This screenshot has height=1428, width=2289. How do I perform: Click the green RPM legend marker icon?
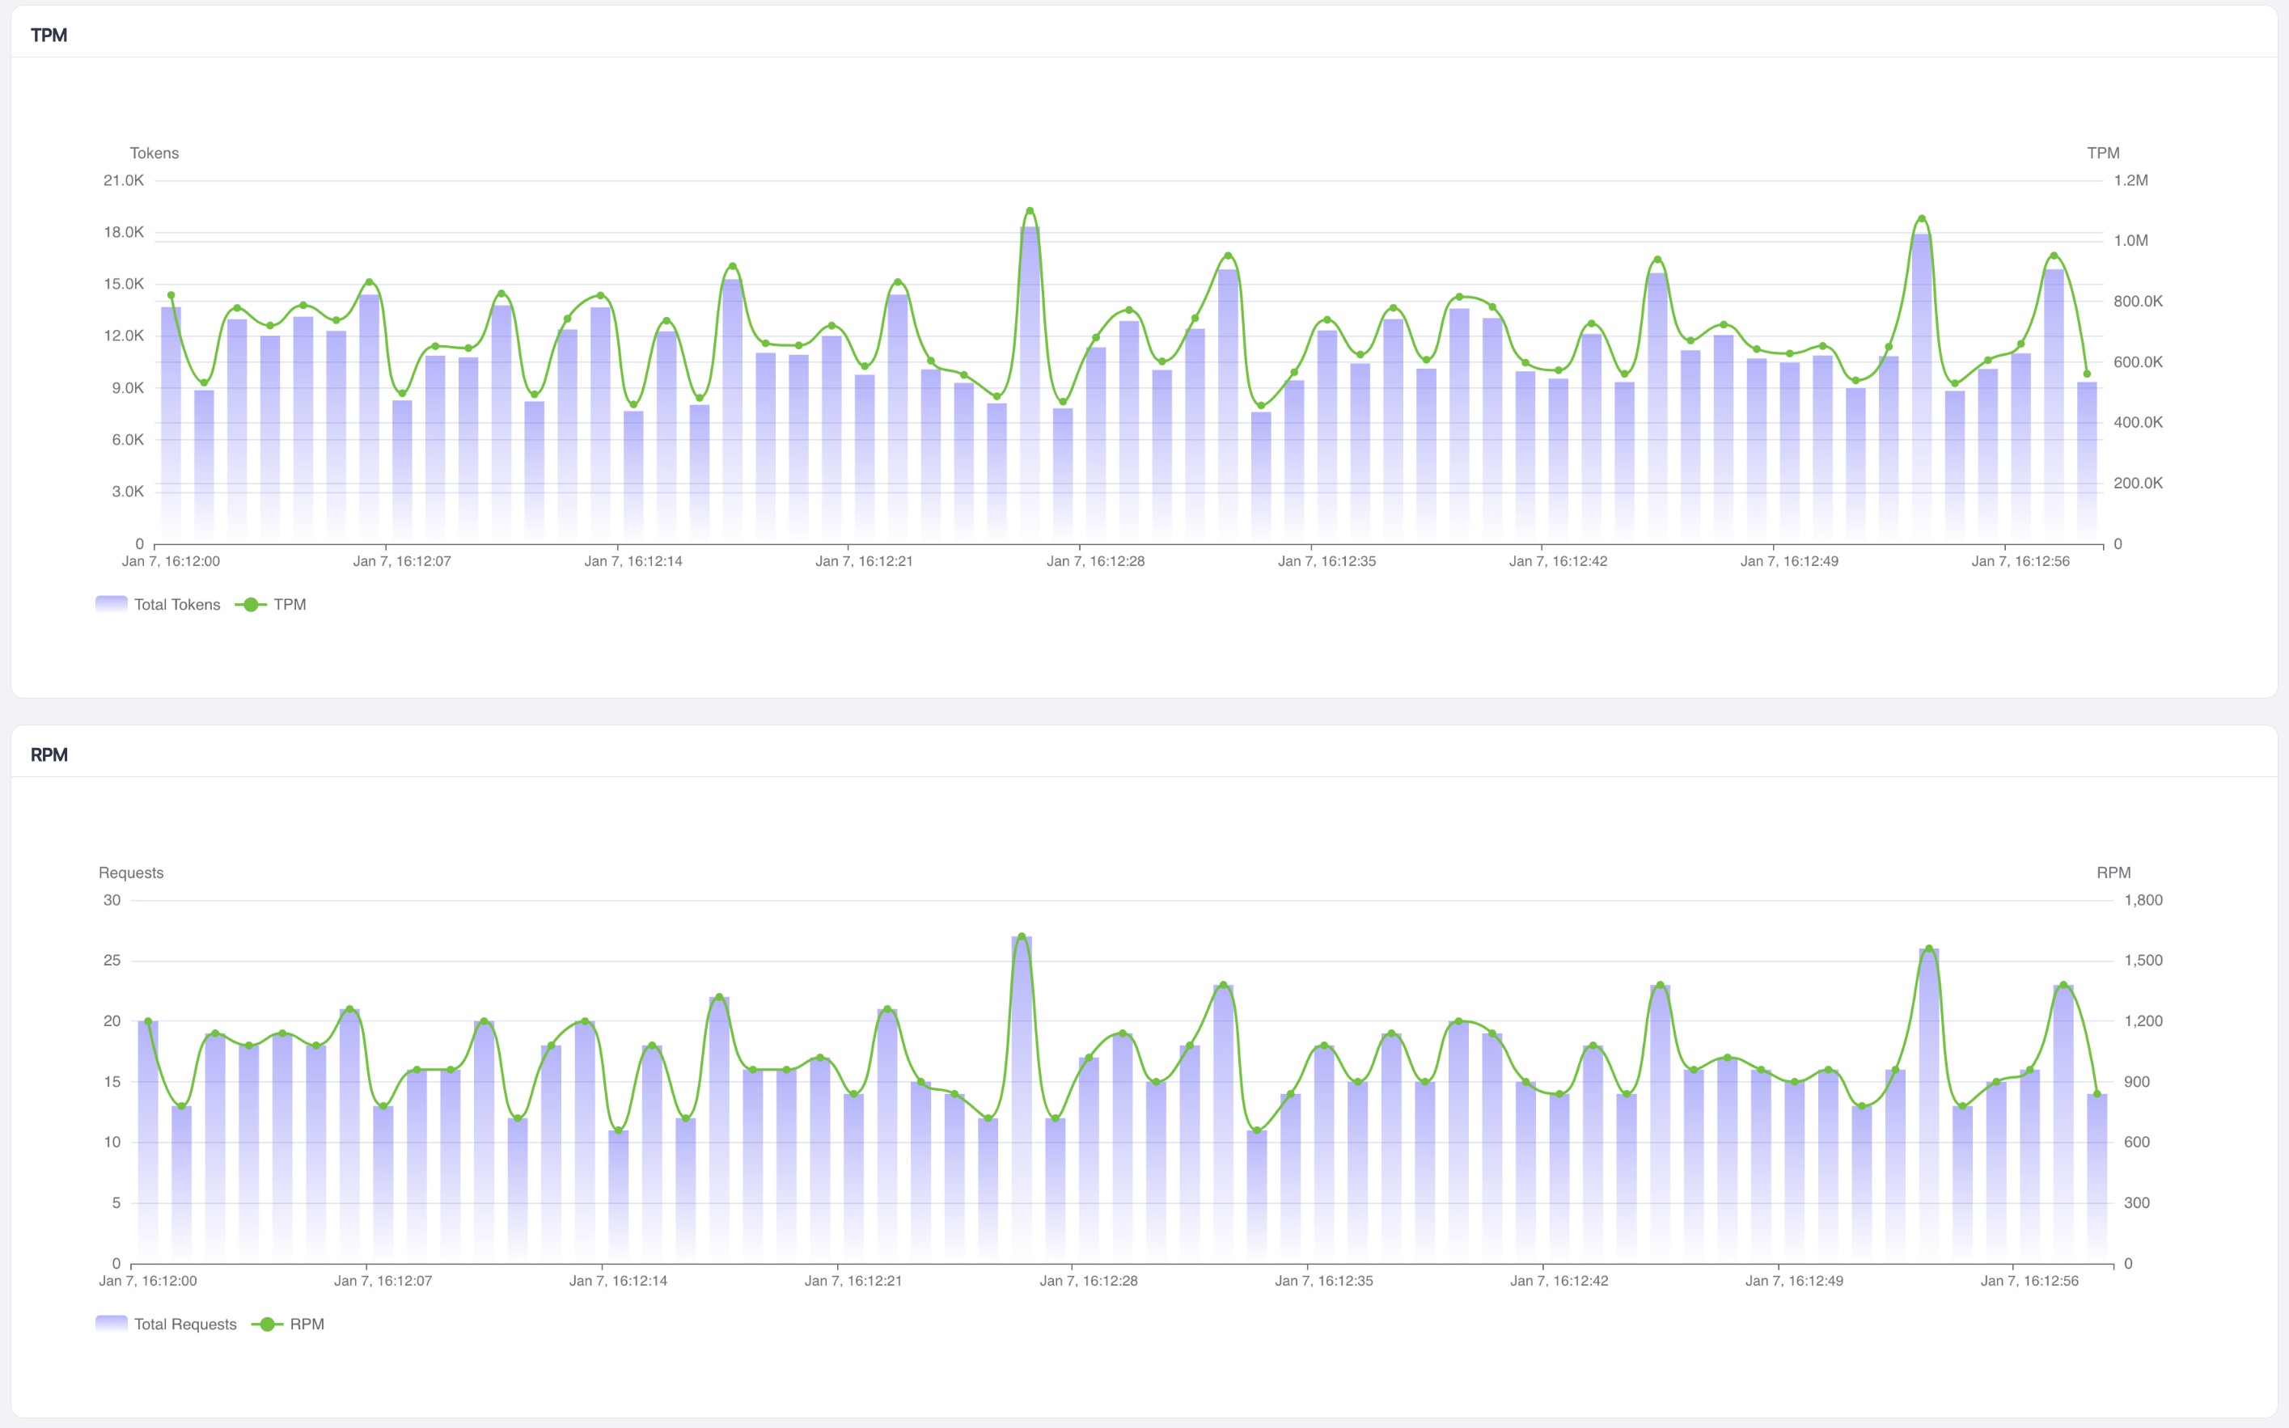(x=268, y=1324)
